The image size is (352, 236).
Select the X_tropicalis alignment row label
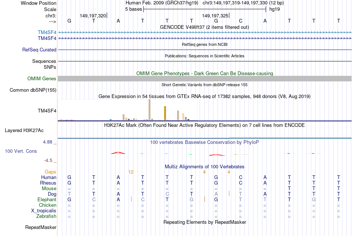44,211
